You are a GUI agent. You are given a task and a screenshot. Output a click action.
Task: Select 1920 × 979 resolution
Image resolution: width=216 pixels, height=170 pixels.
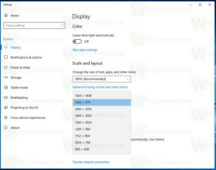click(102, 102)
